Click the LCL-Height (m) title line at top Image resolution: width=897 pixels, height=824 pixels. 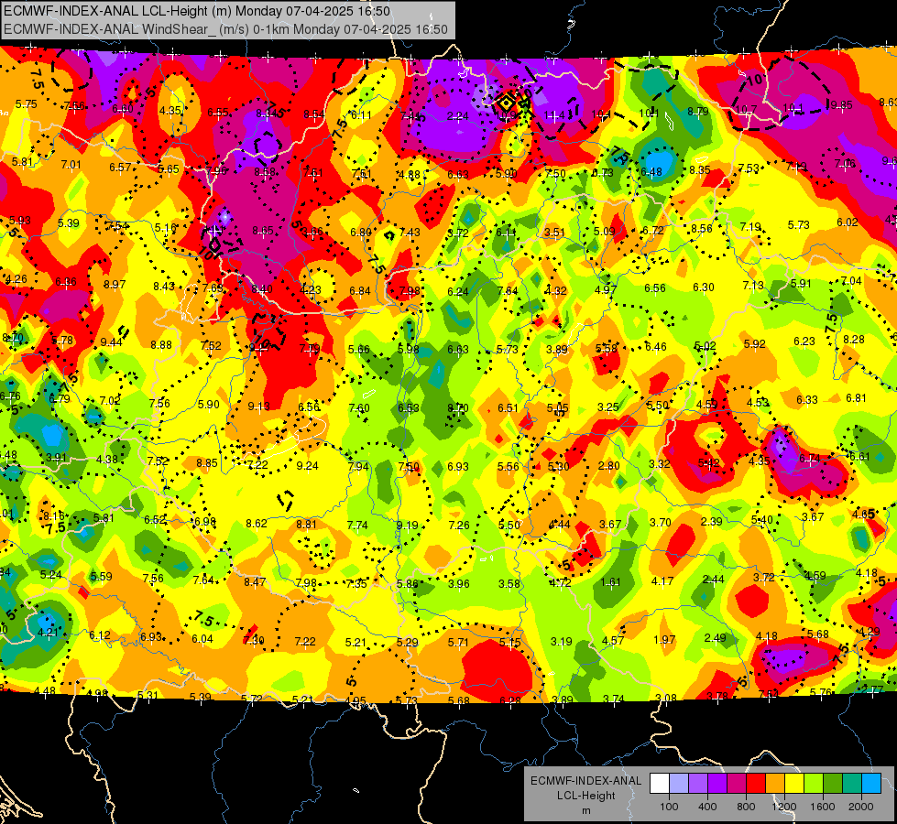click(x=197, y=11)
